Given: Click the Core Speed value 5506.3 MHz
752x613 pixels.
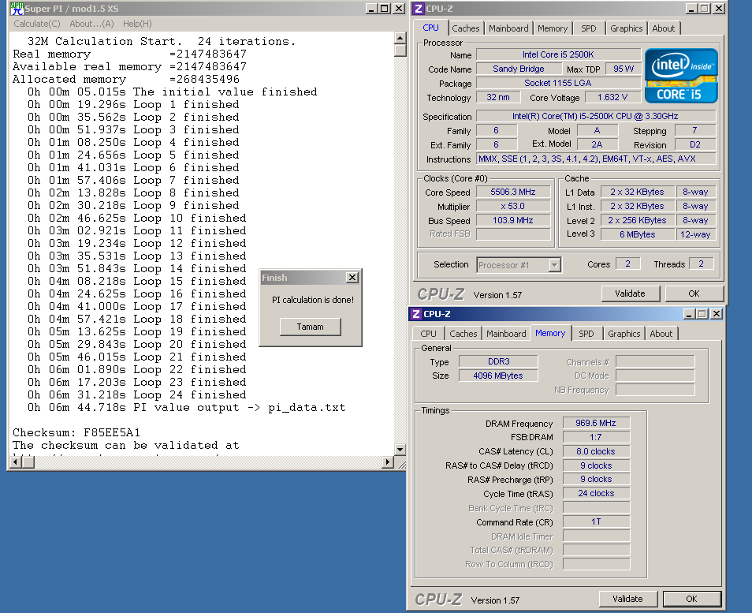Looking at the screenshot, I should (512, 192).
